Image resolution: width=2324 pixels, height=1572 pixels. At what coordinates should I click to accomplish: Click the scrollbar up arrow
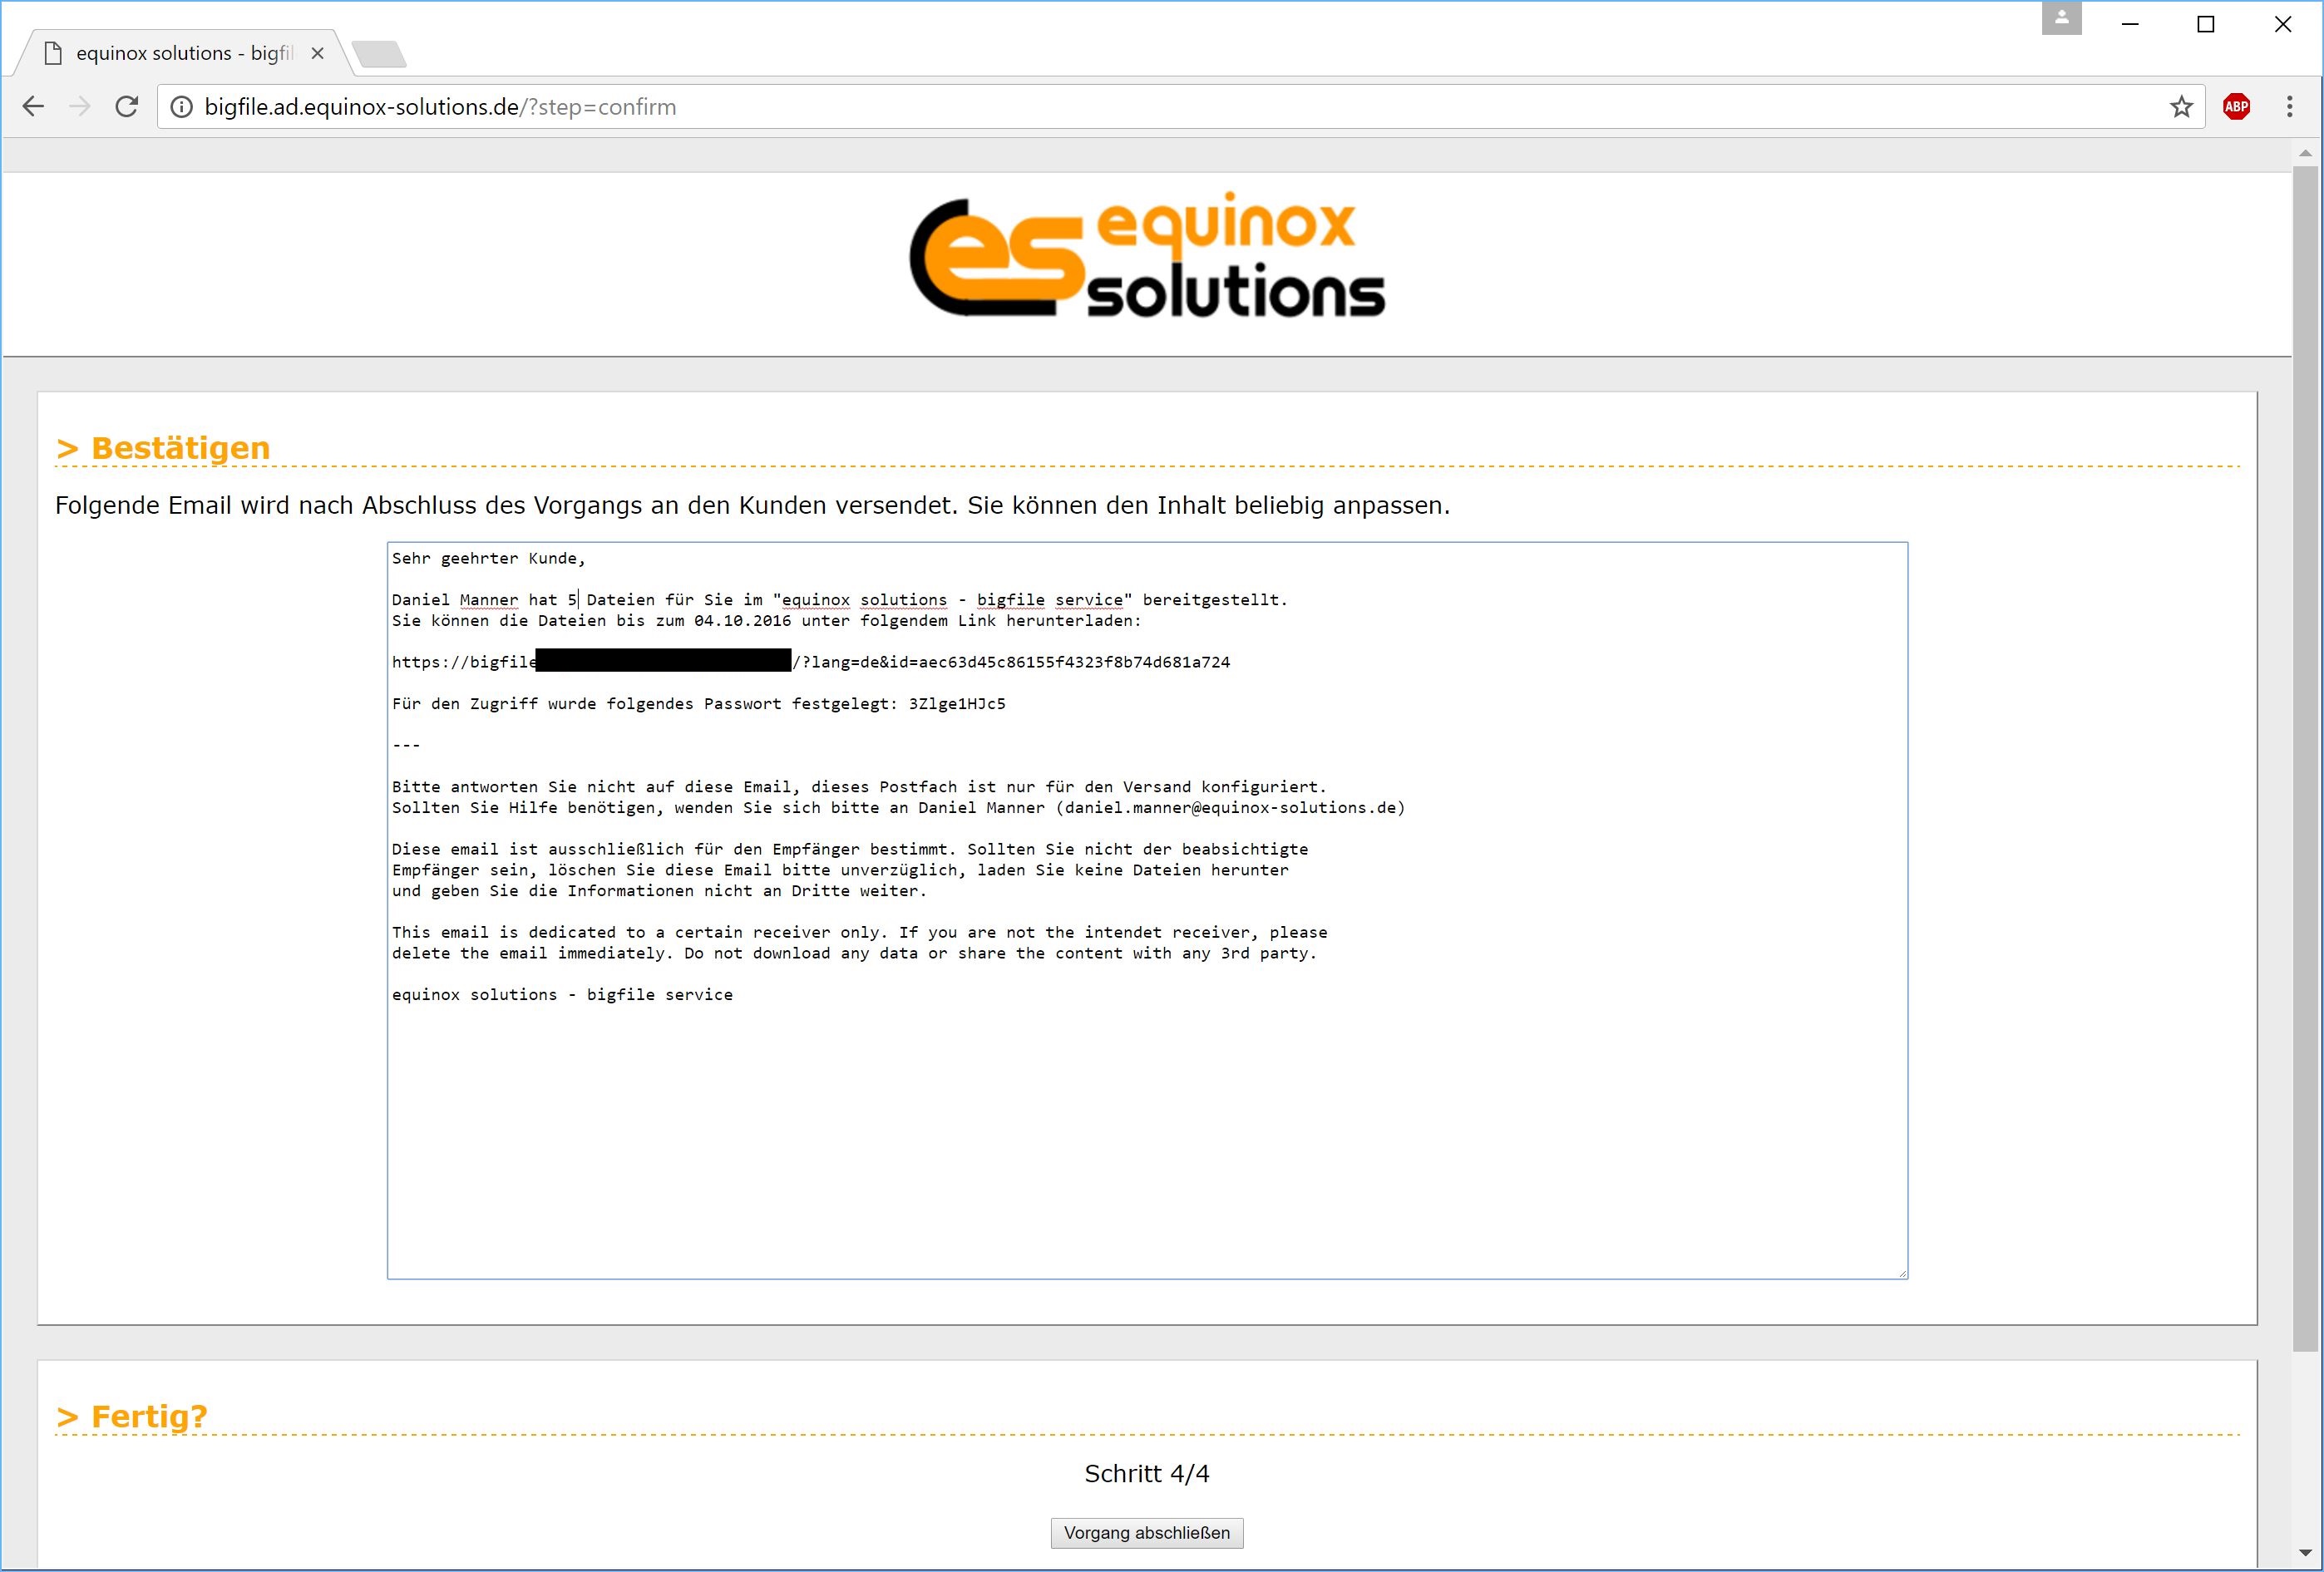2305,153
